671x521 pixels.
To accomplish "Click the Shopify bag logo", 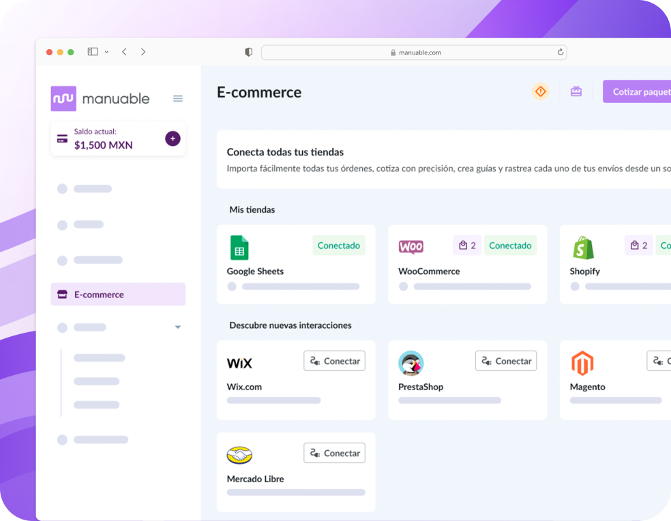I will (583, 248).
